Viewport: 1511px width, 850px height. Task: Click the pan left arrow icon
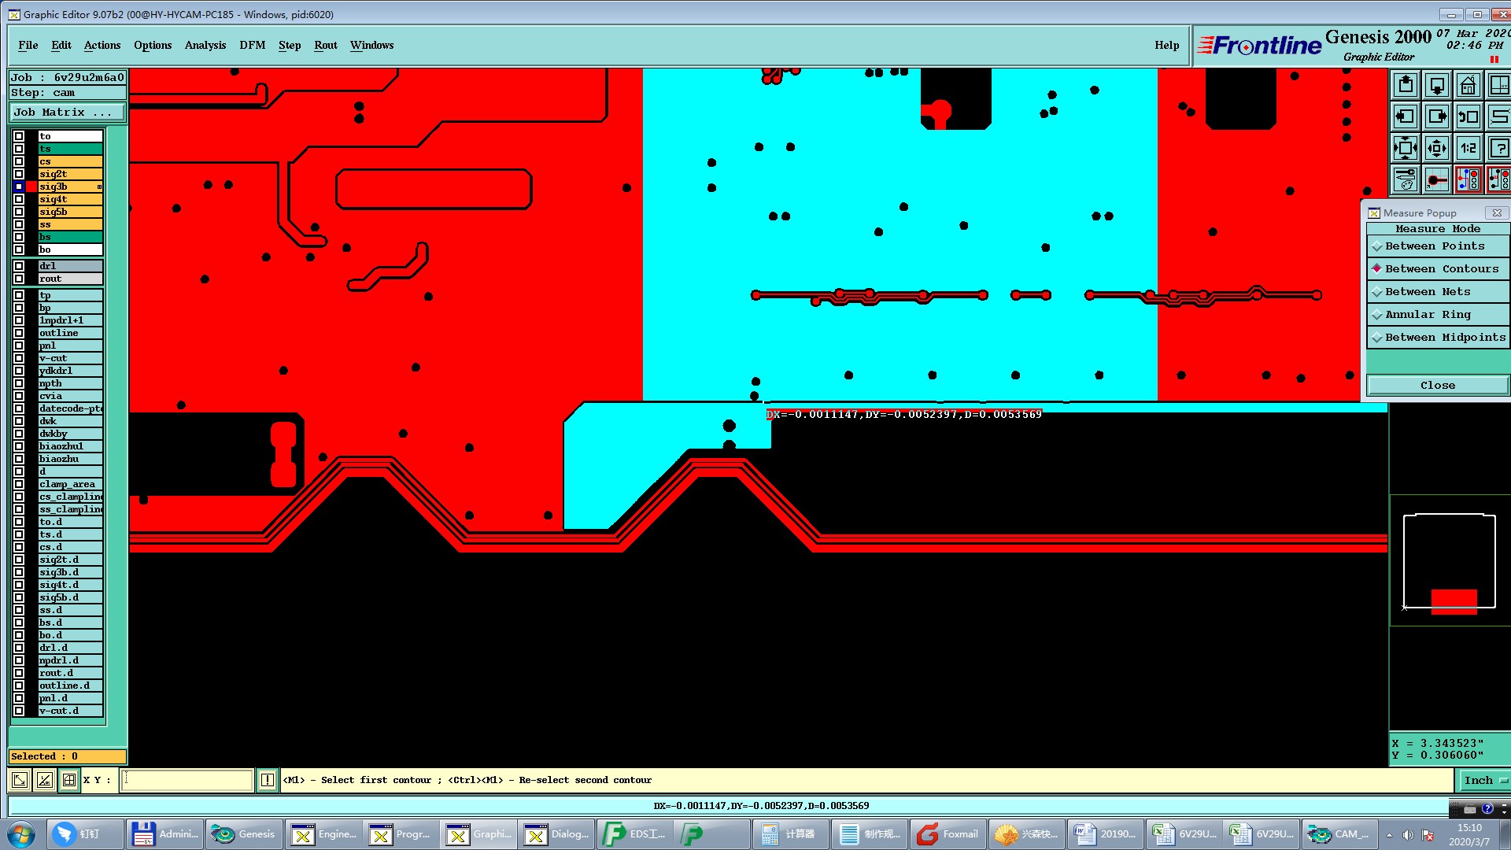coord(1405,116)
